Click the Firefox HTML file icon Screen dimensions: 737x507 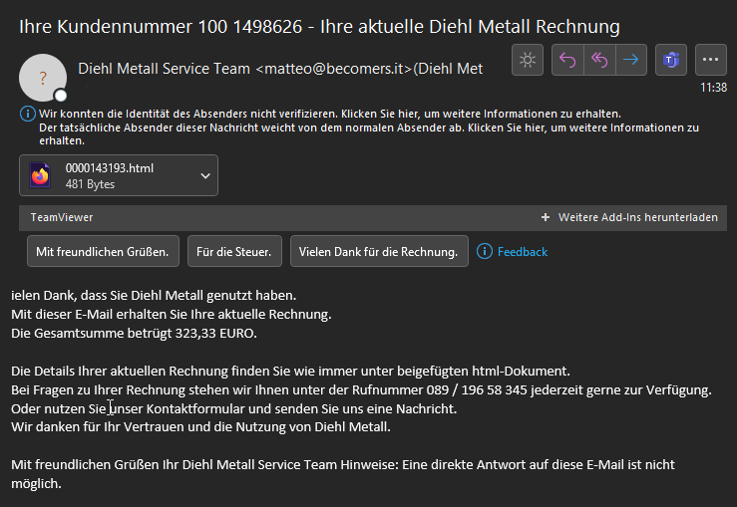(40, 175)
